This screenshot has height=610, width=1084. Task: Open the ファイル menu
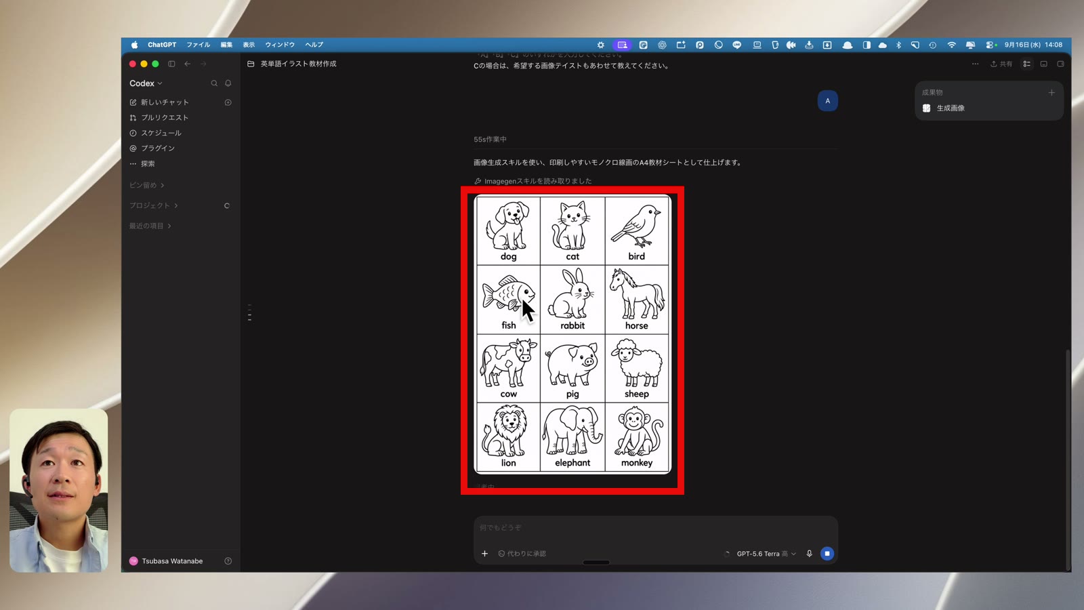(x=199, y=45)
